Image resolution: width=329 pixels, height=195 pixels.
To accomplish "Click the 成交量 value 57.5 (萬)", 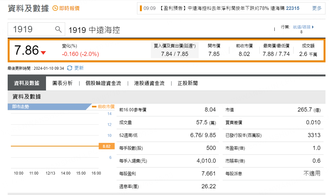I will pyautogui.click(x=206, y=122).
